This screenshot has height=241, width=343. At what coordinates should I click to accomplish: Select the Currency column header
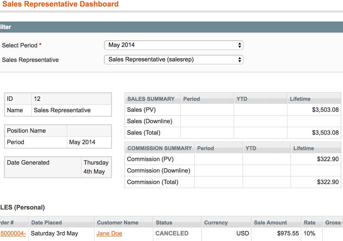216,223
